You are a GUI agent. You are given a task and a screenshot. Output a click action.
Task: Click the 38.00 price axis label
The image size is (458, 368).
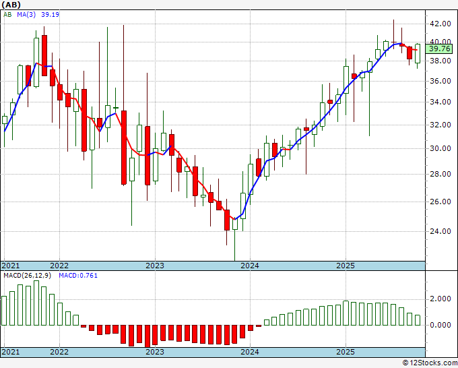tap(440, 61)
